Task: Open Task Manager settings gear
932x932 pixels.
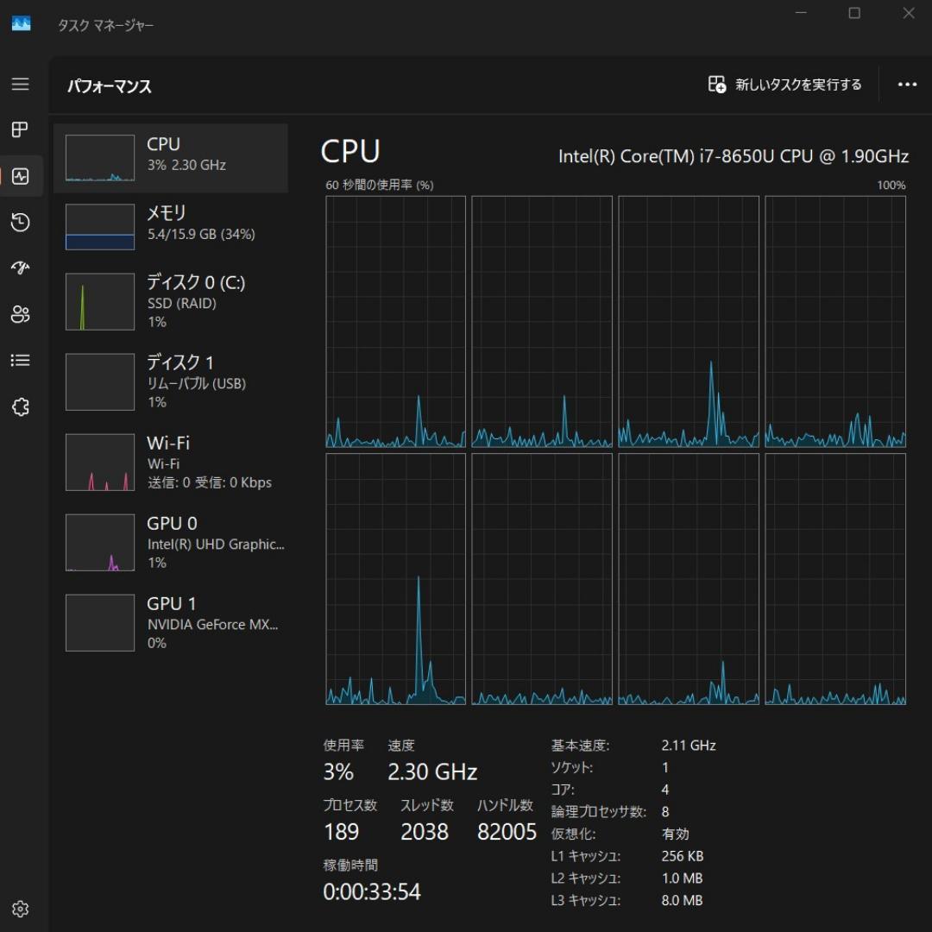Action: pyautogui.click(x=21, y=909)
